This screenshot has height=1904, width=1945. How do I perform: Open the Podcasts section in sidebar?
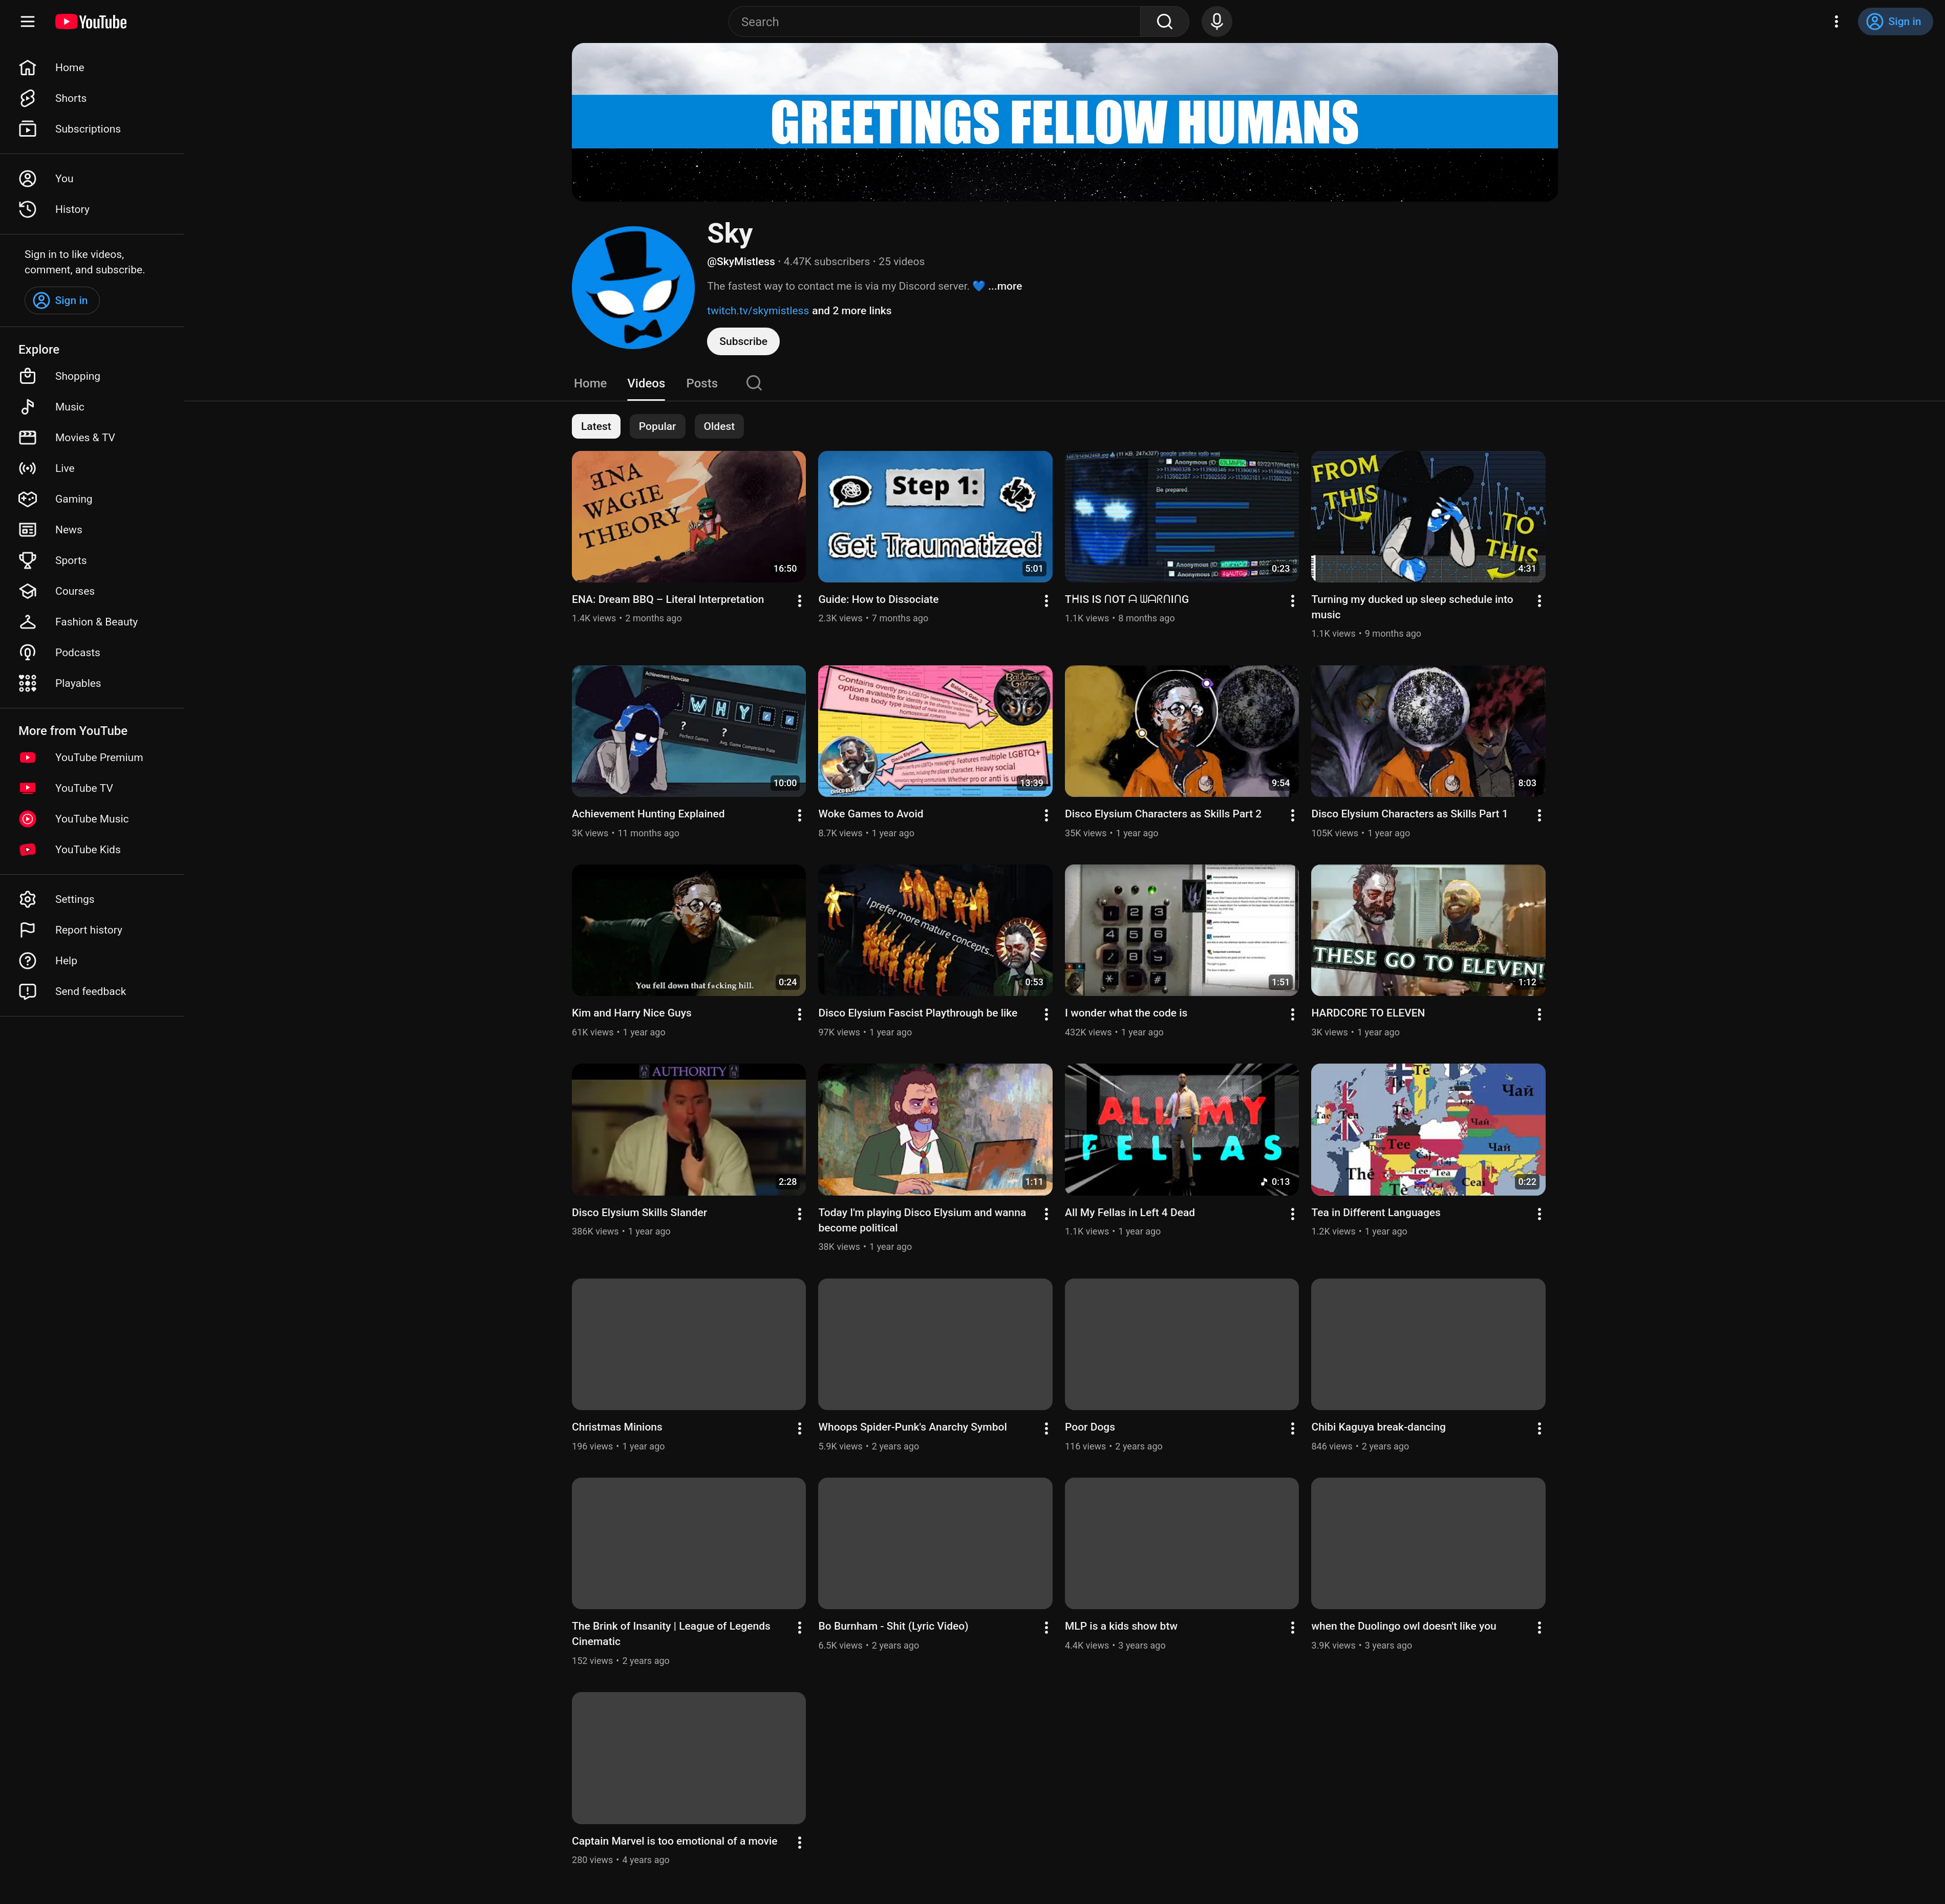pyautogui.click(x=77, y=652)
